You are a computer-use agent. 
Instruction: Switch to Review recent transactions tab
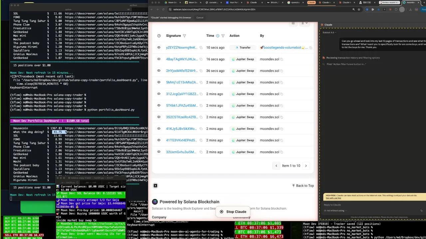[390, 2]
